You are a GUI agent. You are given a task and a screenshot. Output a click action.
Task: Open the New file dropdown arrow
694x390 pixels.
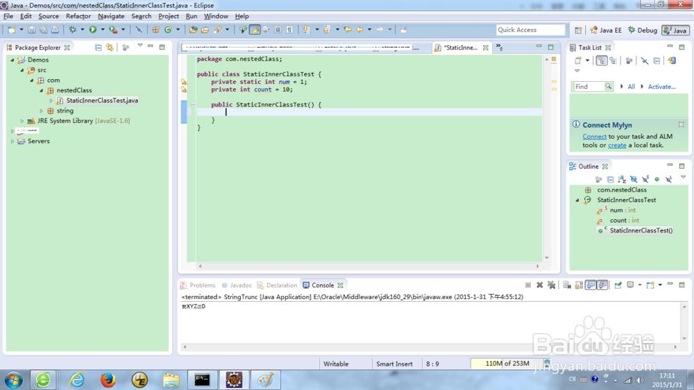21,30
